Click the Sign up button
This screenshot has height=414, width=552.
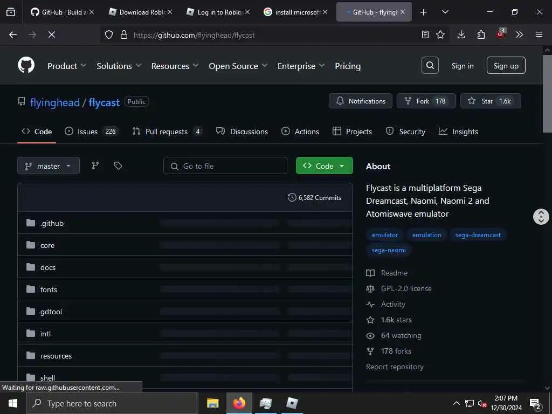pos(506,65)
